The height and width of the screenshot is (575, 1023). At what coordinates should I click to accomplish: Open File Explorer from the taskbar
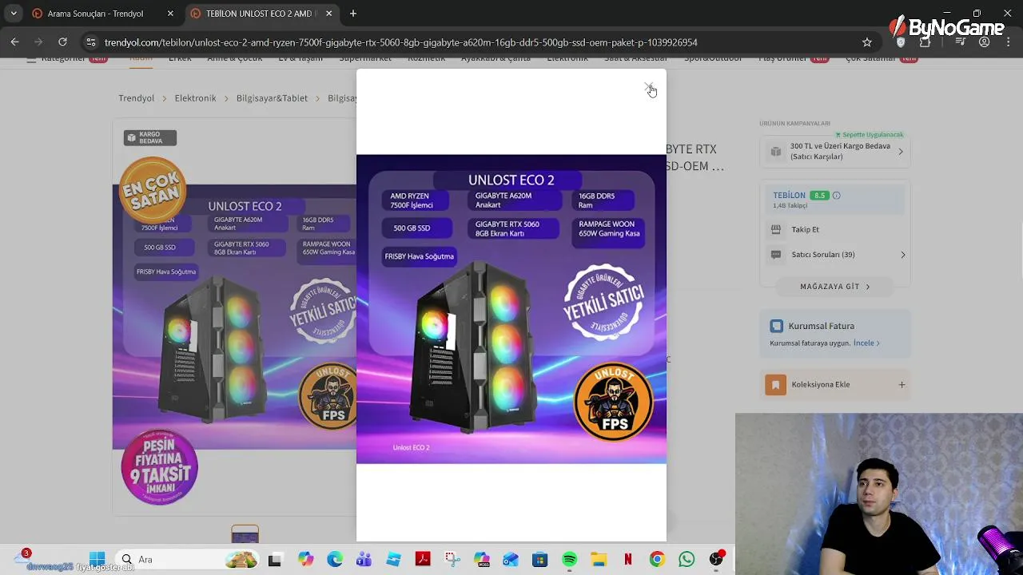click(x=599, y=559)
